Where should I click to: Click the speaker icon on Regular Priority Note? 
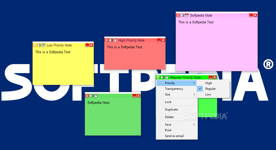[x=162, y=77]
